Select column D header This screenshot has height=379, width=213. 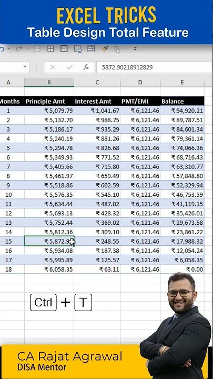pyautogui.click(x=140, y=83)
